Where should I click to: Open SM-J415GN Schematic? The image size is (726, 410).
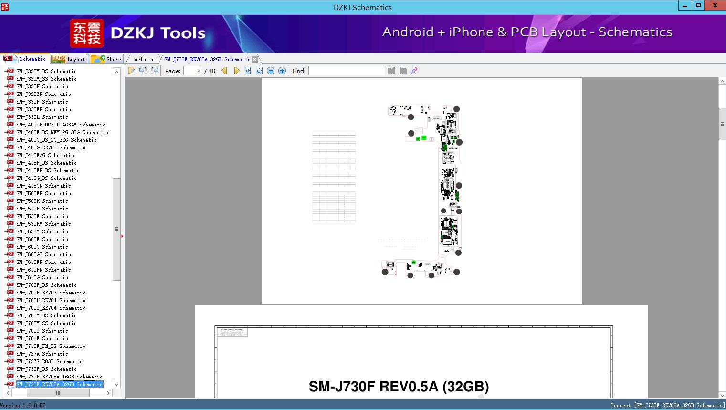tap(43, 186)
